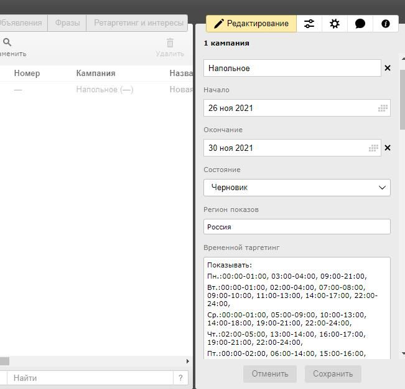Image resolution: width=405 pixels, height=389 pixels.
Task: Click the Кампания column header
Action: tap(96, 73)
